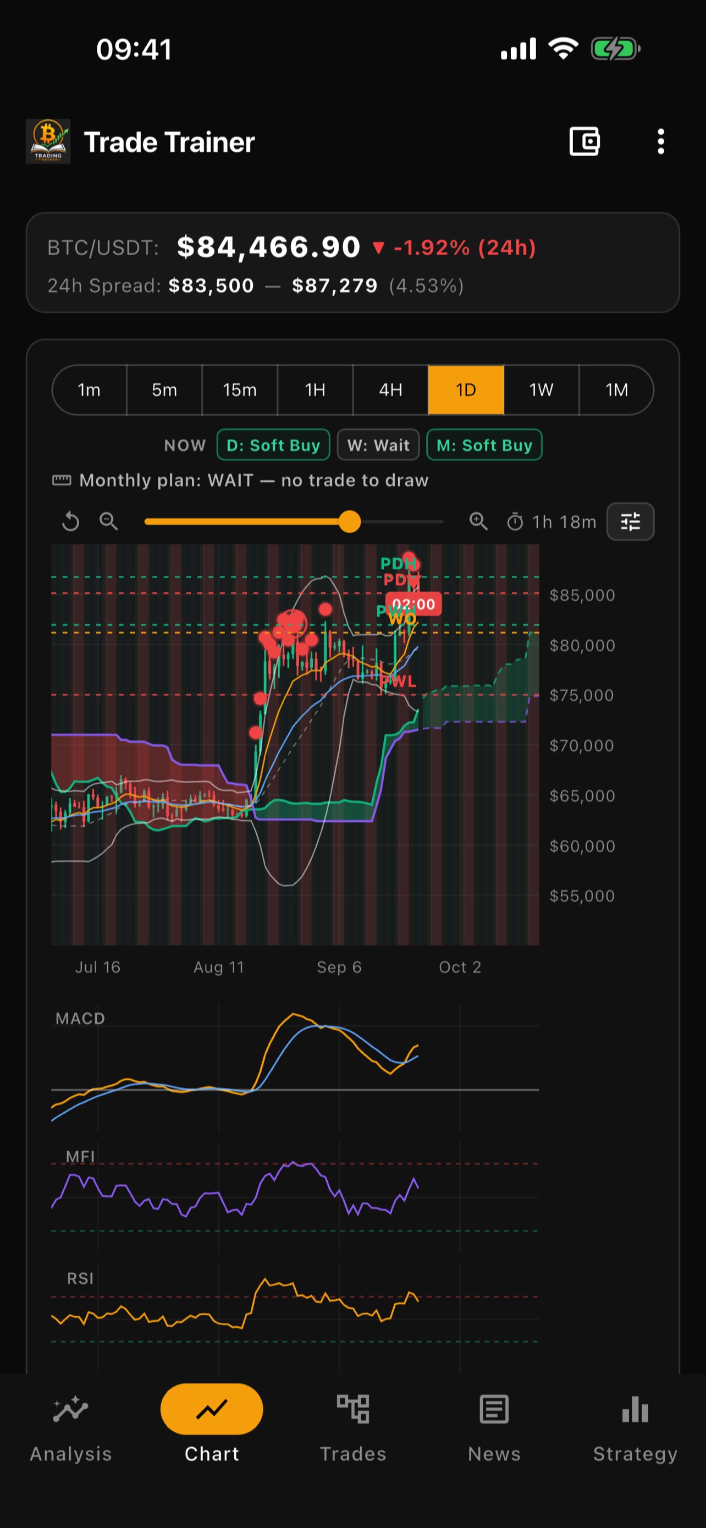Open the Strategy tab icon
706x1528 pixels.
(635, 1409)
